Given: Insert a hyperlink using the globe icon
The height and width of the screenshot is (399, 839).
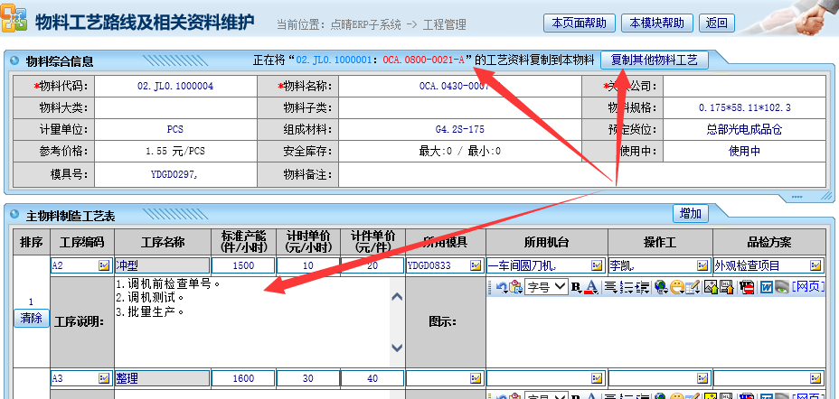Looking at the screenshot, I should pyautogui.click(x=660, y=287).
